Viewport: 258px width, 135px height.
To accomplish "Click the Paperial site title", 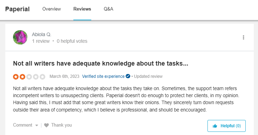I will (17, 9).
